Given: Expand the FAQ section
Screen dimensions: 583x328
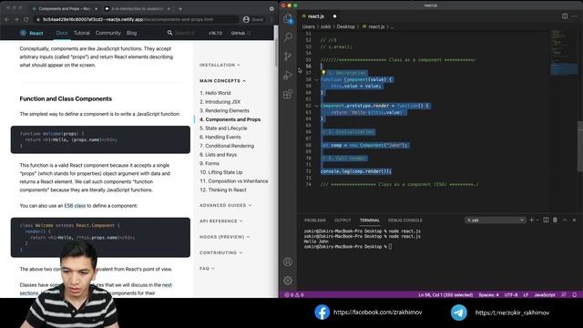Looking at the screenshot, I should coord(207,268).
